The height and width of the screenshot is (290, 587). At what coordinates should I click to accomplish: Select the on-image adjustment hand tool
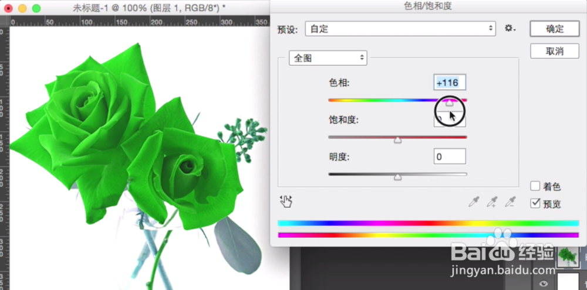coord(286,202)
